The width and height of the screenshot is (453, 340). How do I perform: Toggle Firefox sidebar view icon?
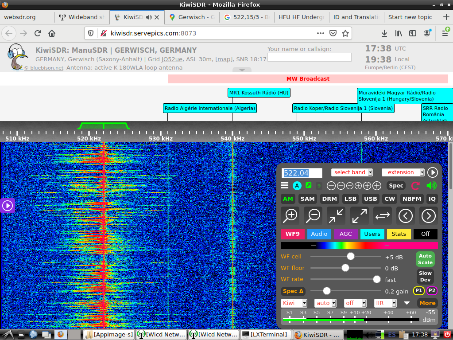point(413,33)
